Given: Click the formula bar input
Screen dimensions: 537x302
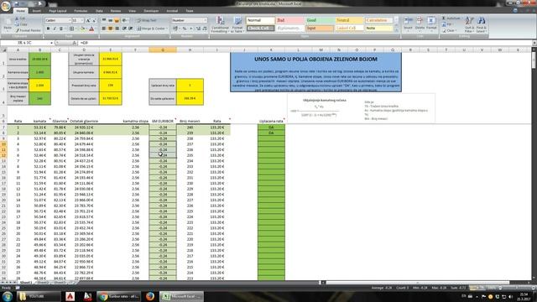Looking at the screenshot, I should click(x=305, y=43).
